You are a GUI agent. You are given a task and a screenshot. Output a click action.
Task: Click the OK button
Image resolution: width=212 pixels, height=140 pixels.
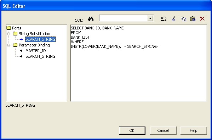(132, 130)
